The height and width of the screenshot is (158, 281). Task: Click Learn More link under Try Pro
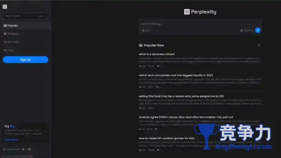[11, 140]
